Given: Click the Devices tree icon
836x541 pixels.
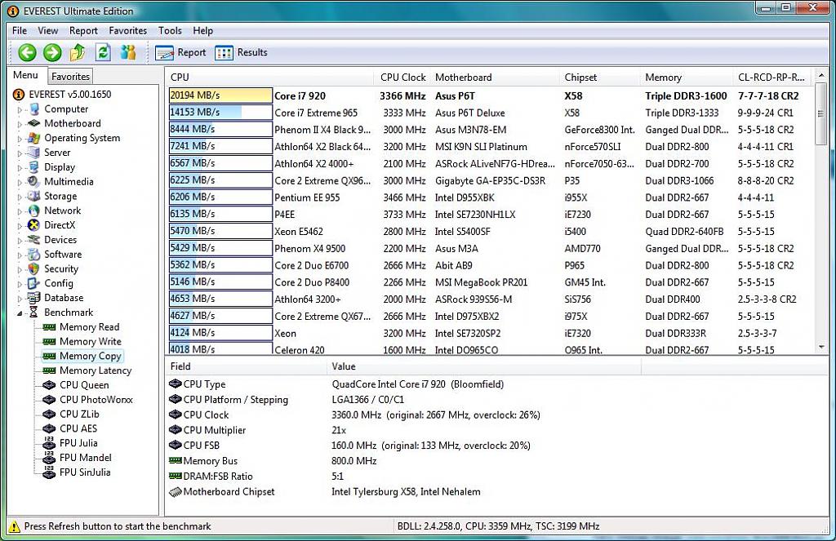Looking at the screenshot, I should click(x=34, y=240).
